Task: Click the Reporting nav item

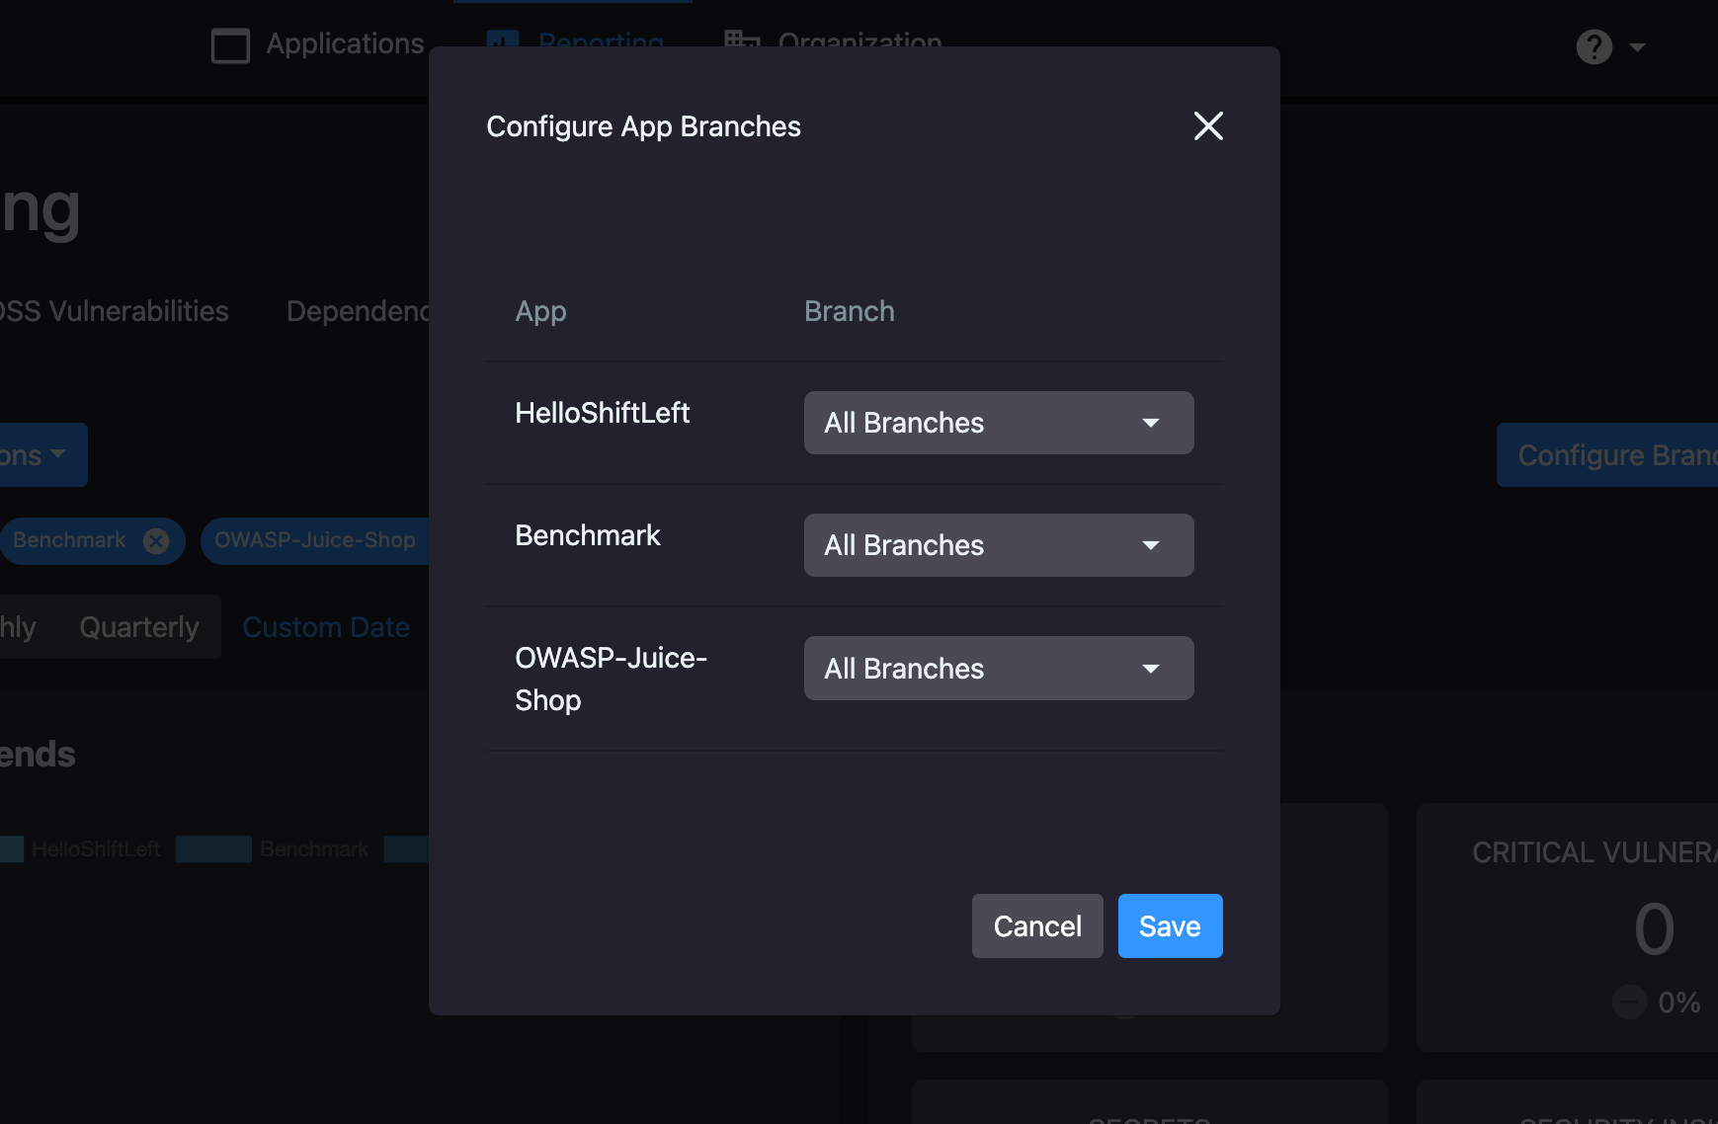Action: coord(576,41)
